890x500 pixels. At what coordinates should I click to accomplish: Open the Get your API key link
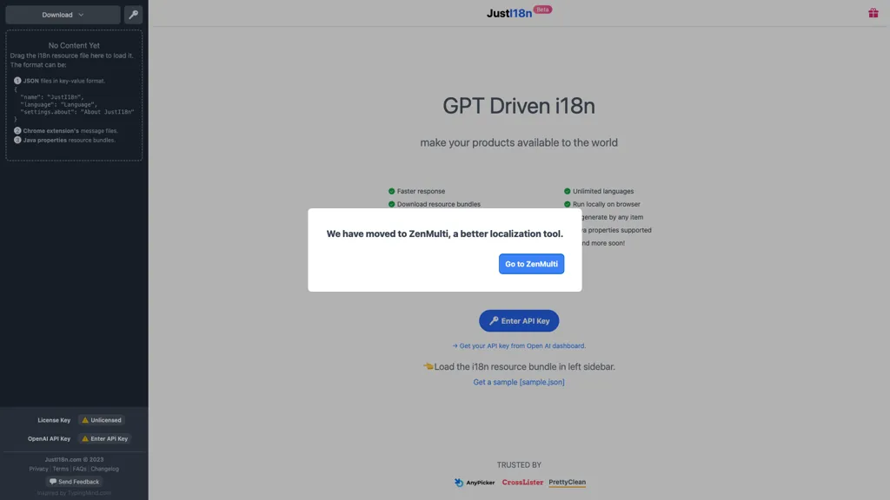pyautogui.click(x=519, y=345)
